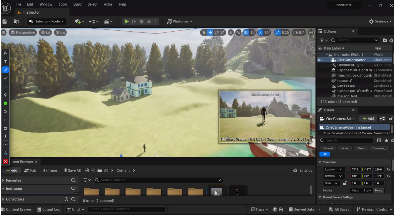394x215 pixels.
Task: Click the Fab button
Action: tap(30, 171)
